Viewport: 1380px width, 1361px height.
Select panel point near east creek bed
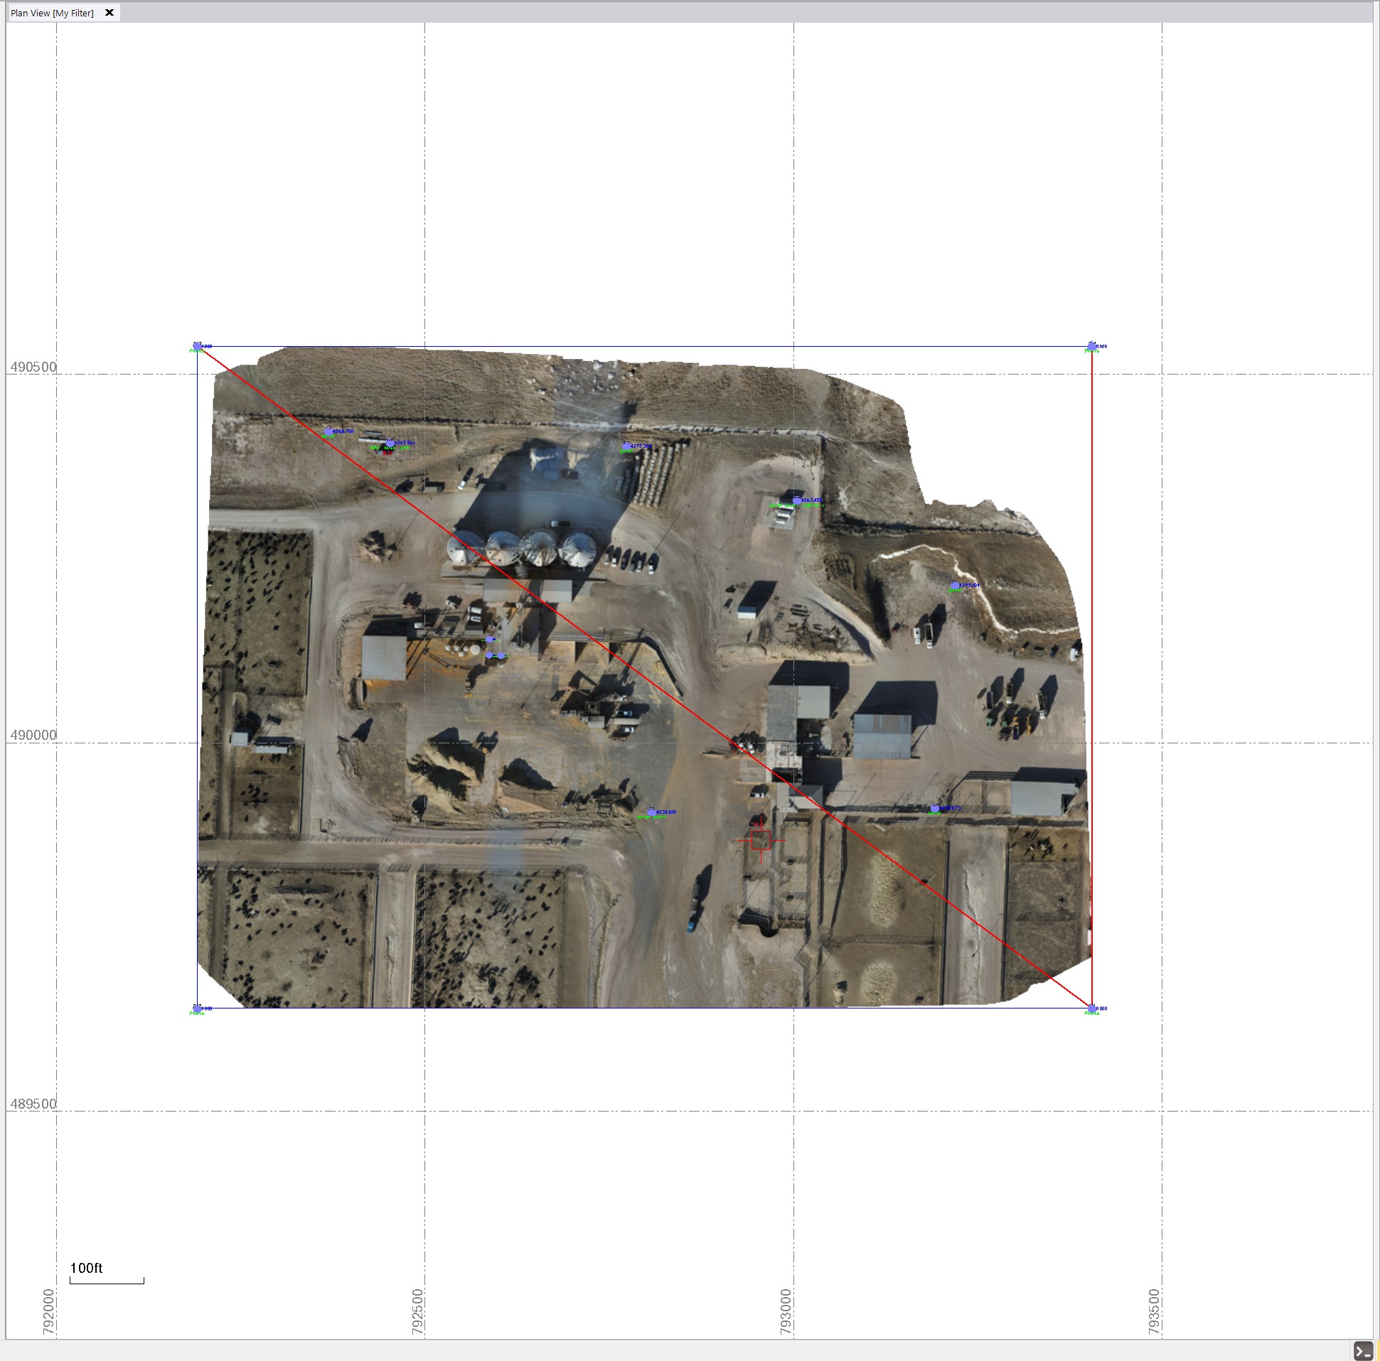[x=955, y=586]
